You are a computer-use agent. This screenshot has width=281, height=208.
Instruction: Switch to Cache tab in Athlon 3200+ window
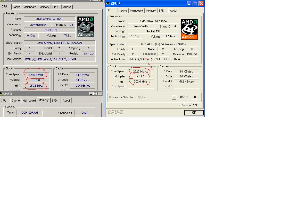tap(123, 11)
